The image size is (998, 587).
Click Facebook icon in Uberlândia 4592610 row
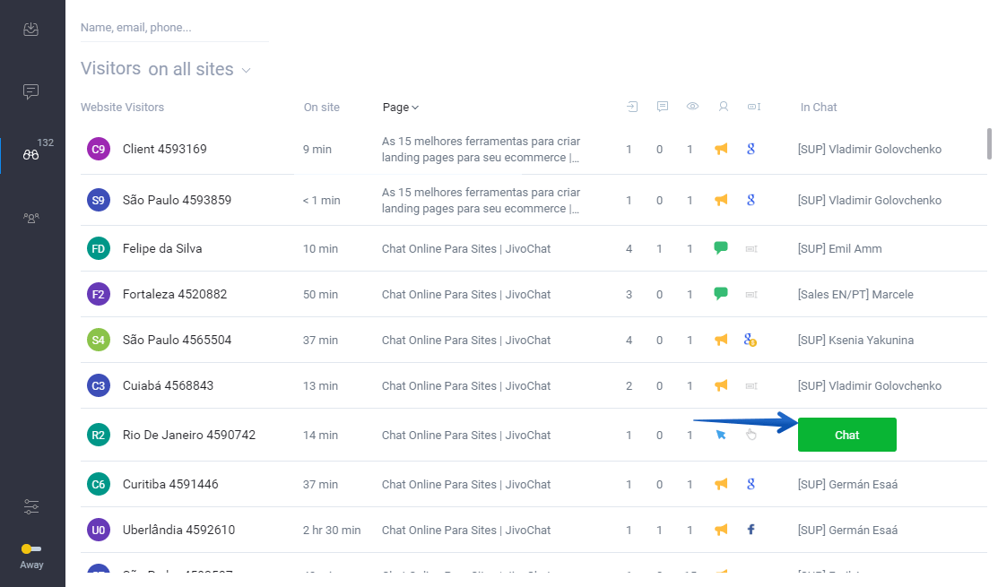751,530
